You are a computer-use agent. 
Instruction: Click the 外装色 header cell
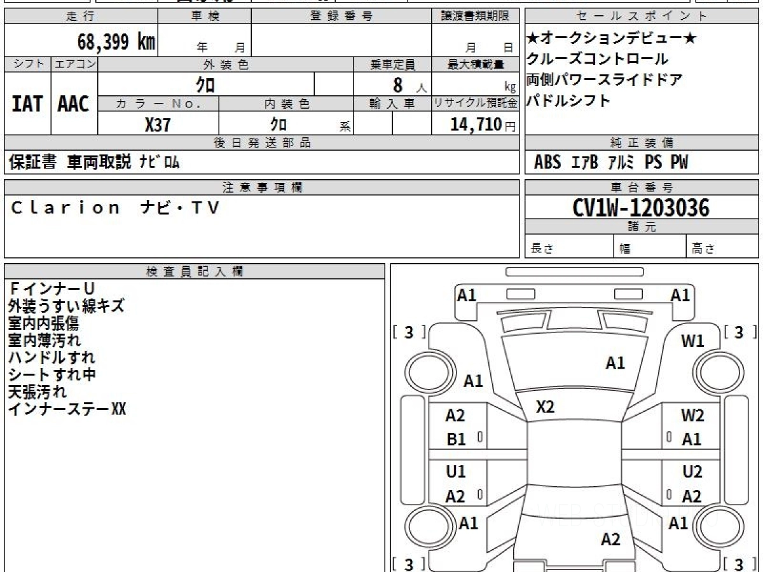tap(226, 64)
